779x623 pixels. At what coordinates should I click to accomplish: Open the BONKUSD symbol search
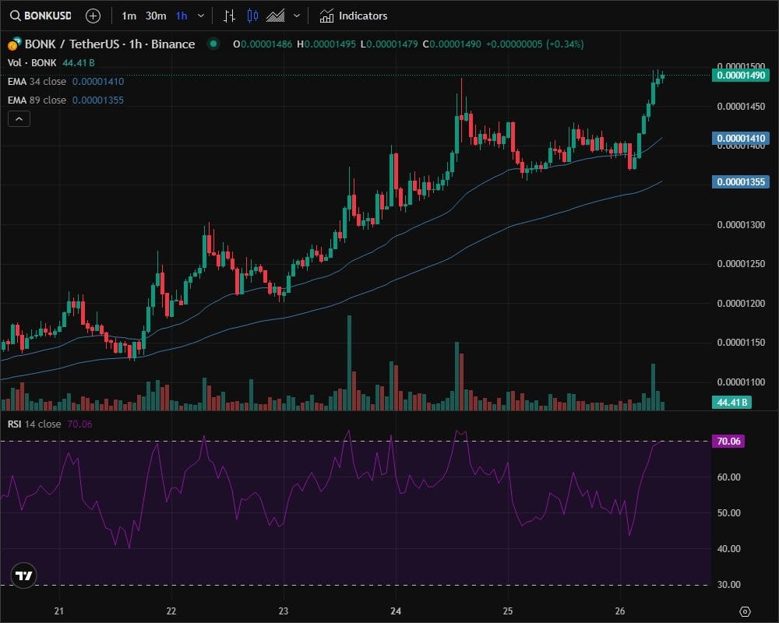41,16
